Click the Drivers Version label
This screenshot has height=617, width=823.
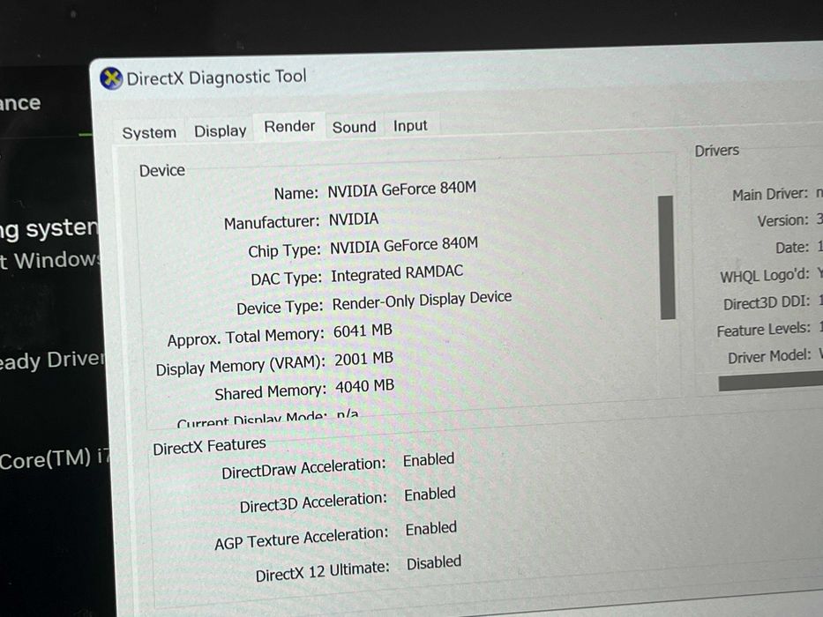pyautogui.click(x=782, y=221)
